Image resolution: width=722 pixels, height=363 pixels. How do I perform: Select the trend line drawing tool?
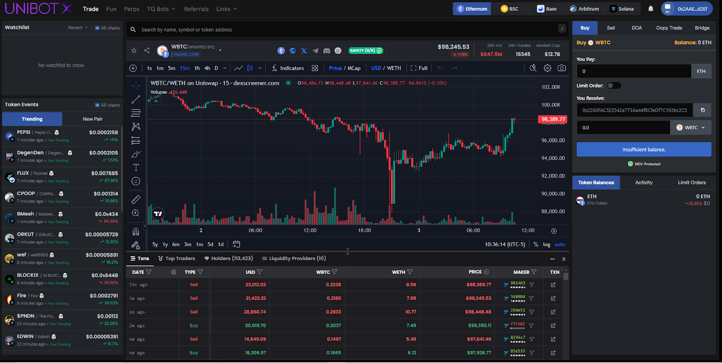pyautogui.click(x=136, y=99)
